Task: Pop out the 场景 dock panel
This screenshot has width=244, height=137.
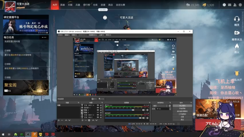Action: pyautogui.click(x=78, y=103)
